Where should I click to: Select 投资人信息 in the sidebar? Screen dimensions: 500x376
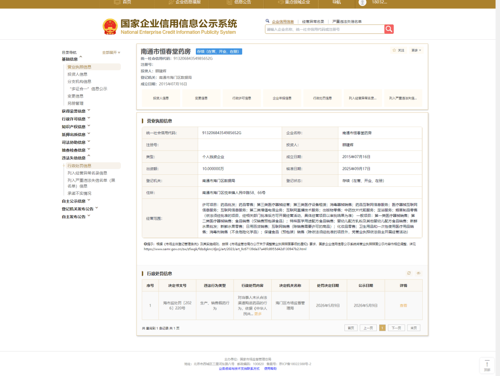(77, 74)
